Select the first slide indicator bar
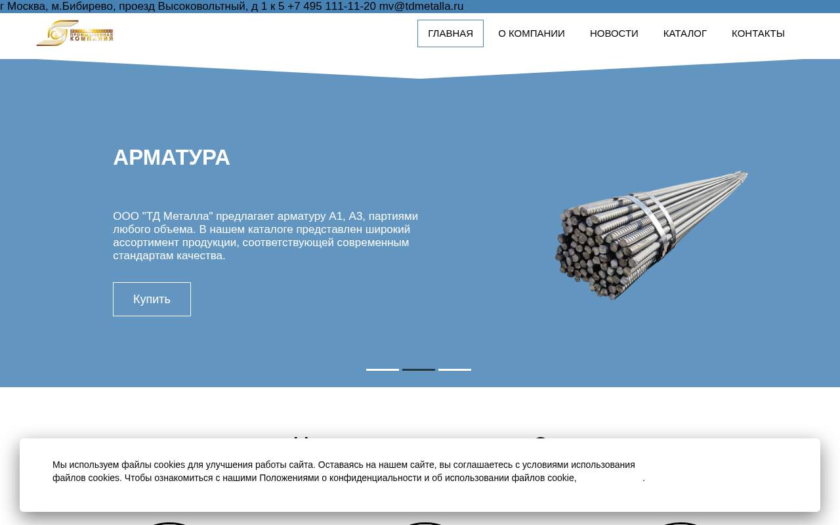840x525 pixels. point(383,369)
